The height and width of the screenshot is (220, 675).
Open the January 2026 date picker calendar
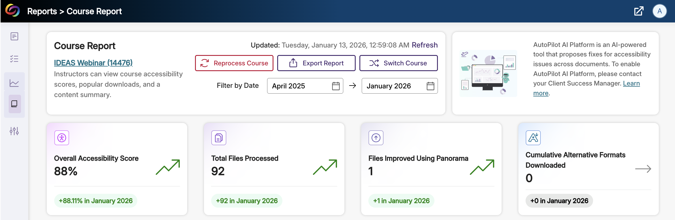[x=430, y=86]
